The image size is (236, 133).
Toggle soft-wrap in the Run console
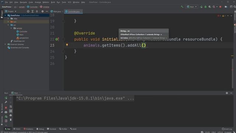coord(11,107)
